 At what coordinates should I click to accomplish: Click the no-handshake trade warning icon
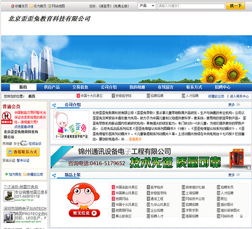pos(7,118)
